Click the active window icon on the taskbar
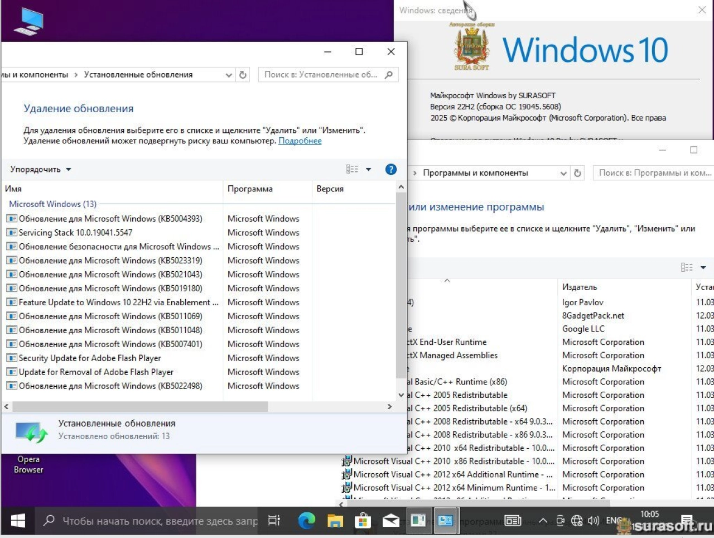The width and height of the screenshot is (714, 538). click(x=446, y=521)
